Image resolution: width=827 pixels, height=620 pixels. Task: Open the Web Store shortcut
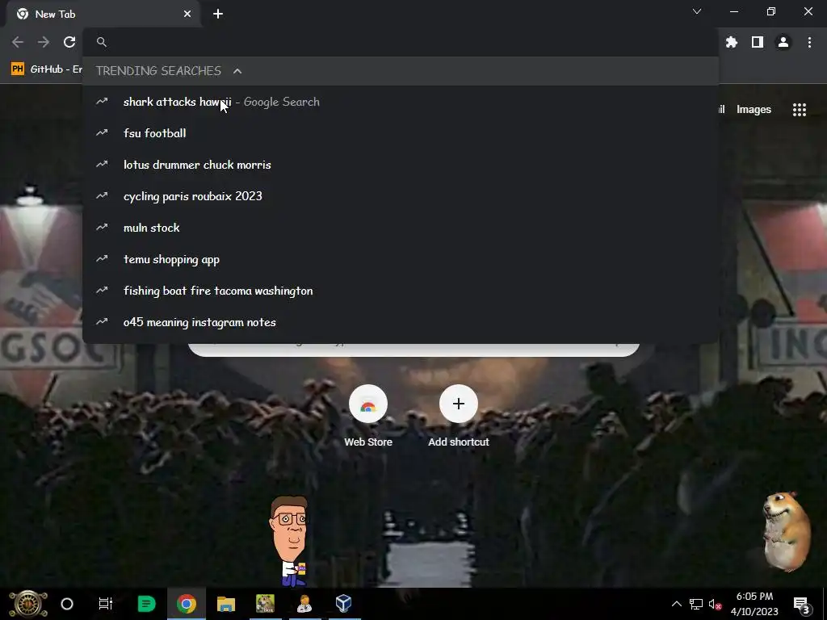click(368, 417)
